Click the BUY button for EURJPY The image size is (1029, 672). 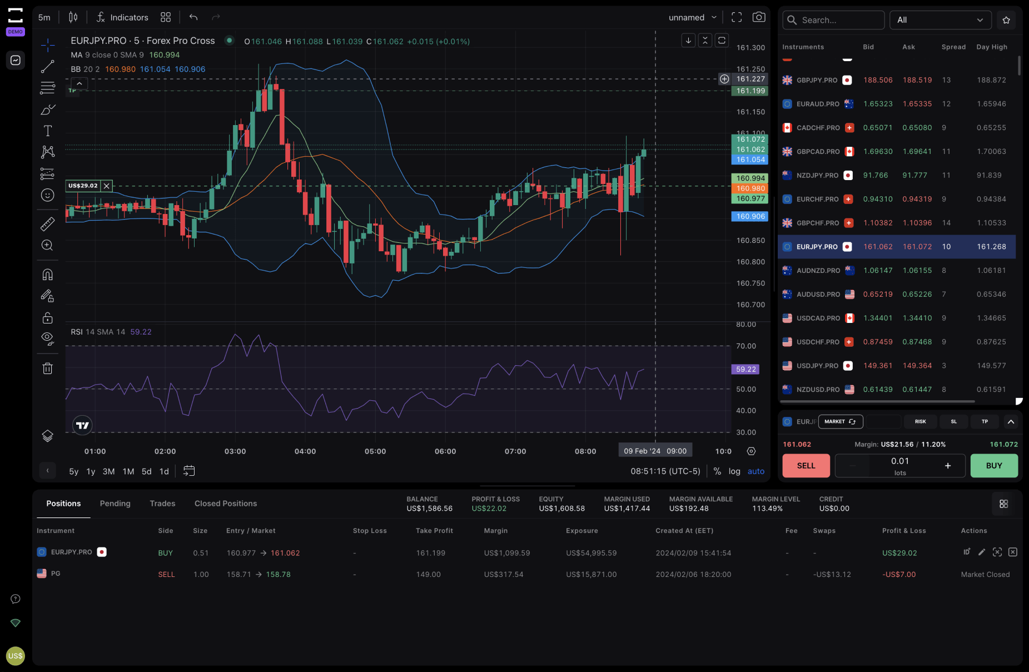tap(994, 466)
